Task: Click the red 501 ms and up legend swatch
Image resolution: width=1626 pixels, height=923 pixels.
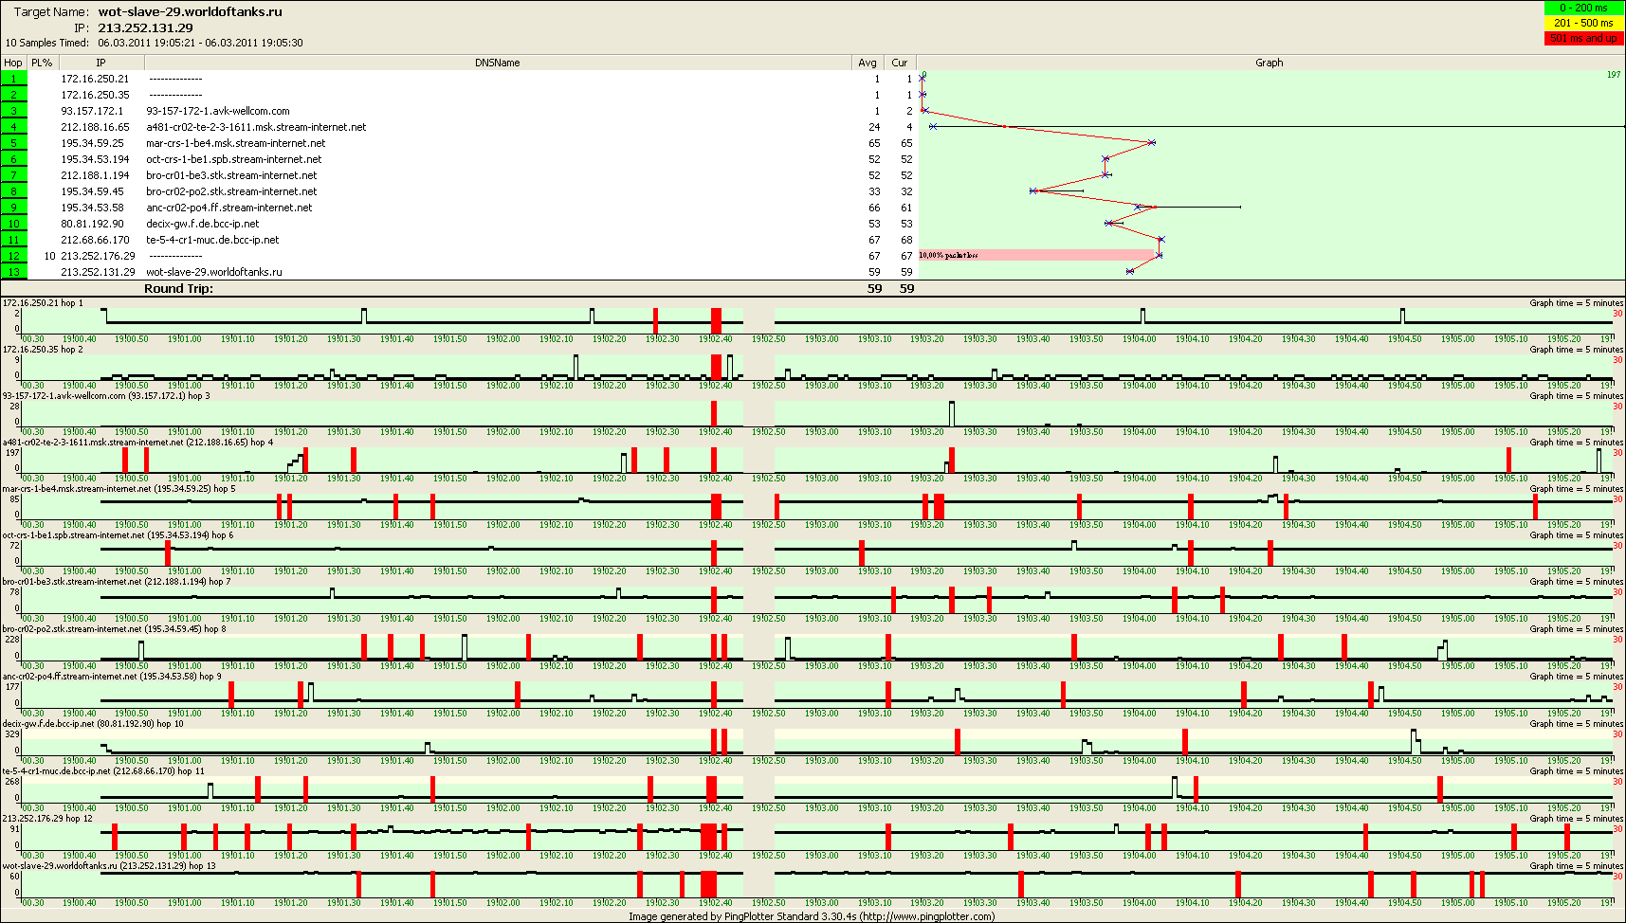Action: [1583, 38]
